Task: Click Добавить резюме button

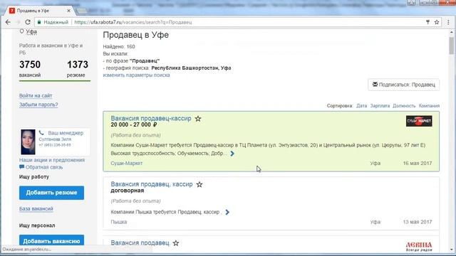Action: [x=51, y=193]
